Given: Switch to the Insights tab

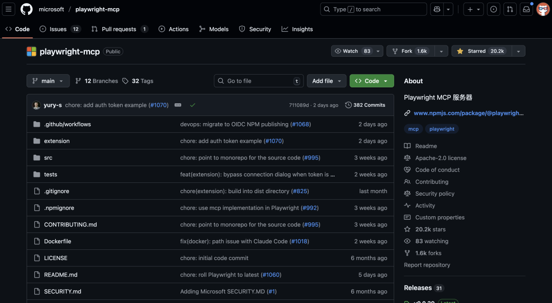Looking at the screenshot, I should coord(297,29).
